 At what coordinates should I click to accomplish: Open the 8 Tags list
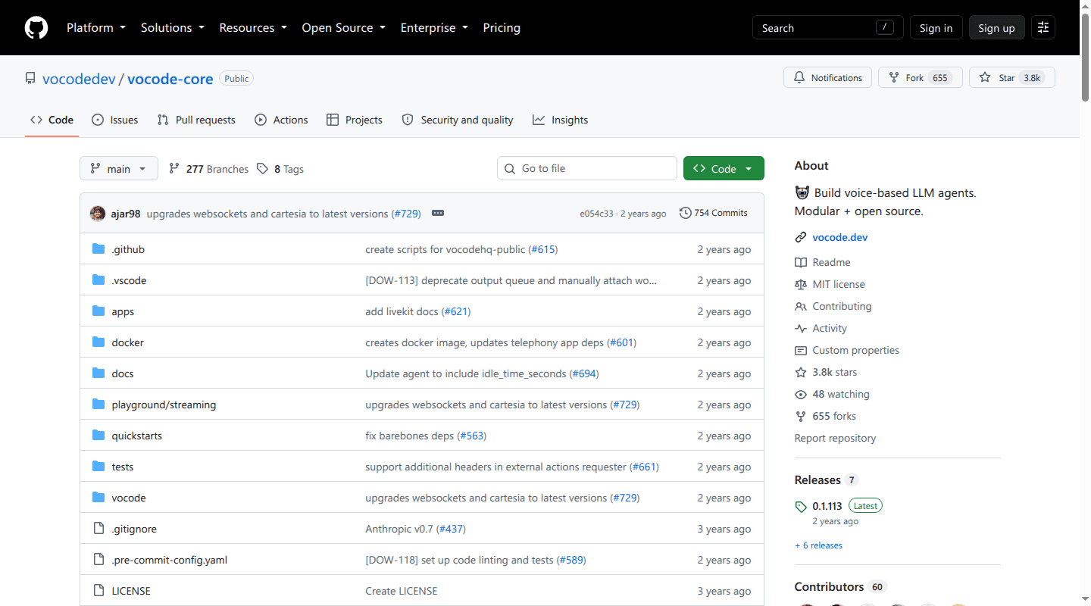280,169
